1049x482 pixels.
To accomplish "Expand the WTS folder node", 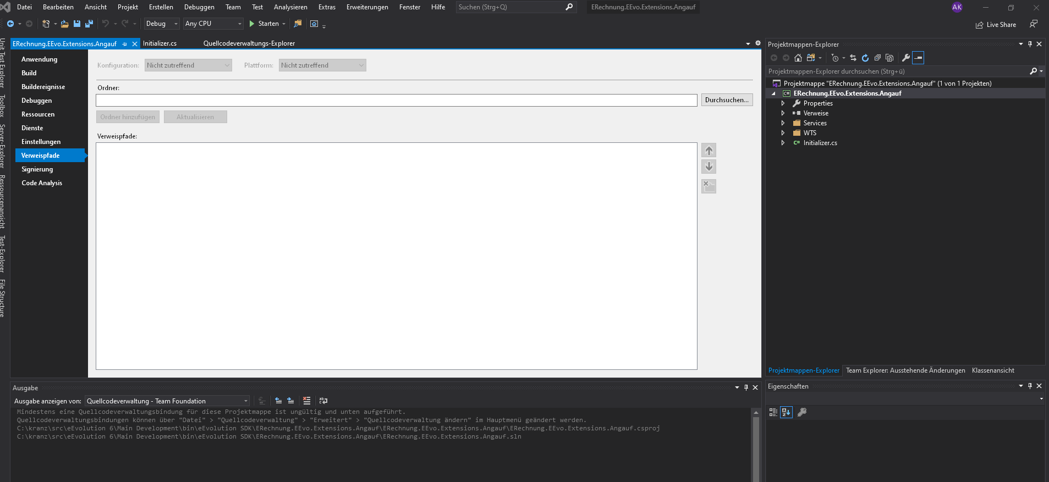I will click(x=783, y=133).
